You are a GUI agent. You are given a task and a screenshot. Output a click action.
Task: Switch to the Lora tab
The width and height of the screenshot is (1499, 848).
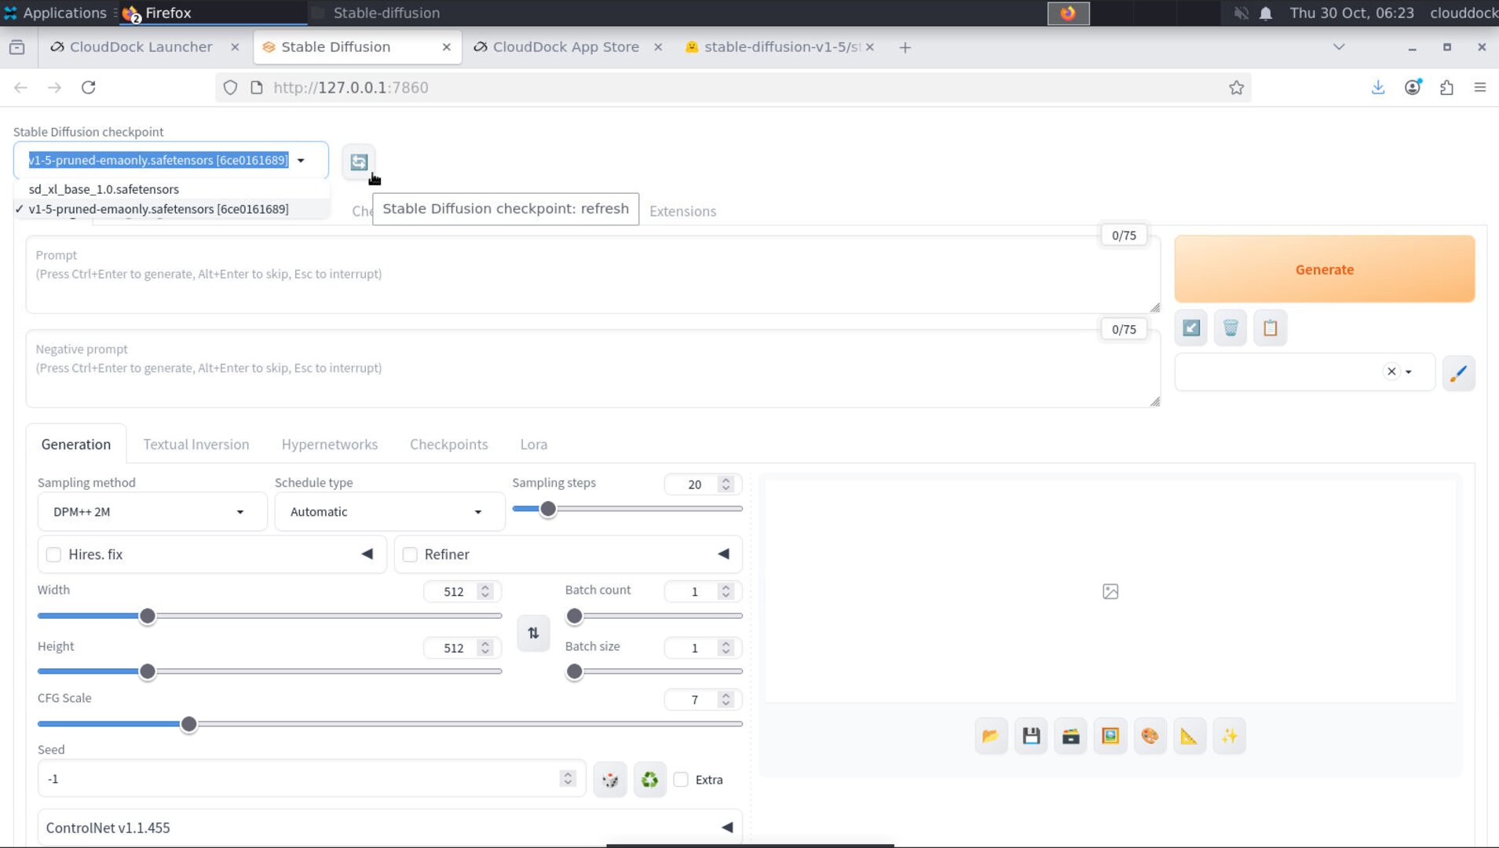533,444
